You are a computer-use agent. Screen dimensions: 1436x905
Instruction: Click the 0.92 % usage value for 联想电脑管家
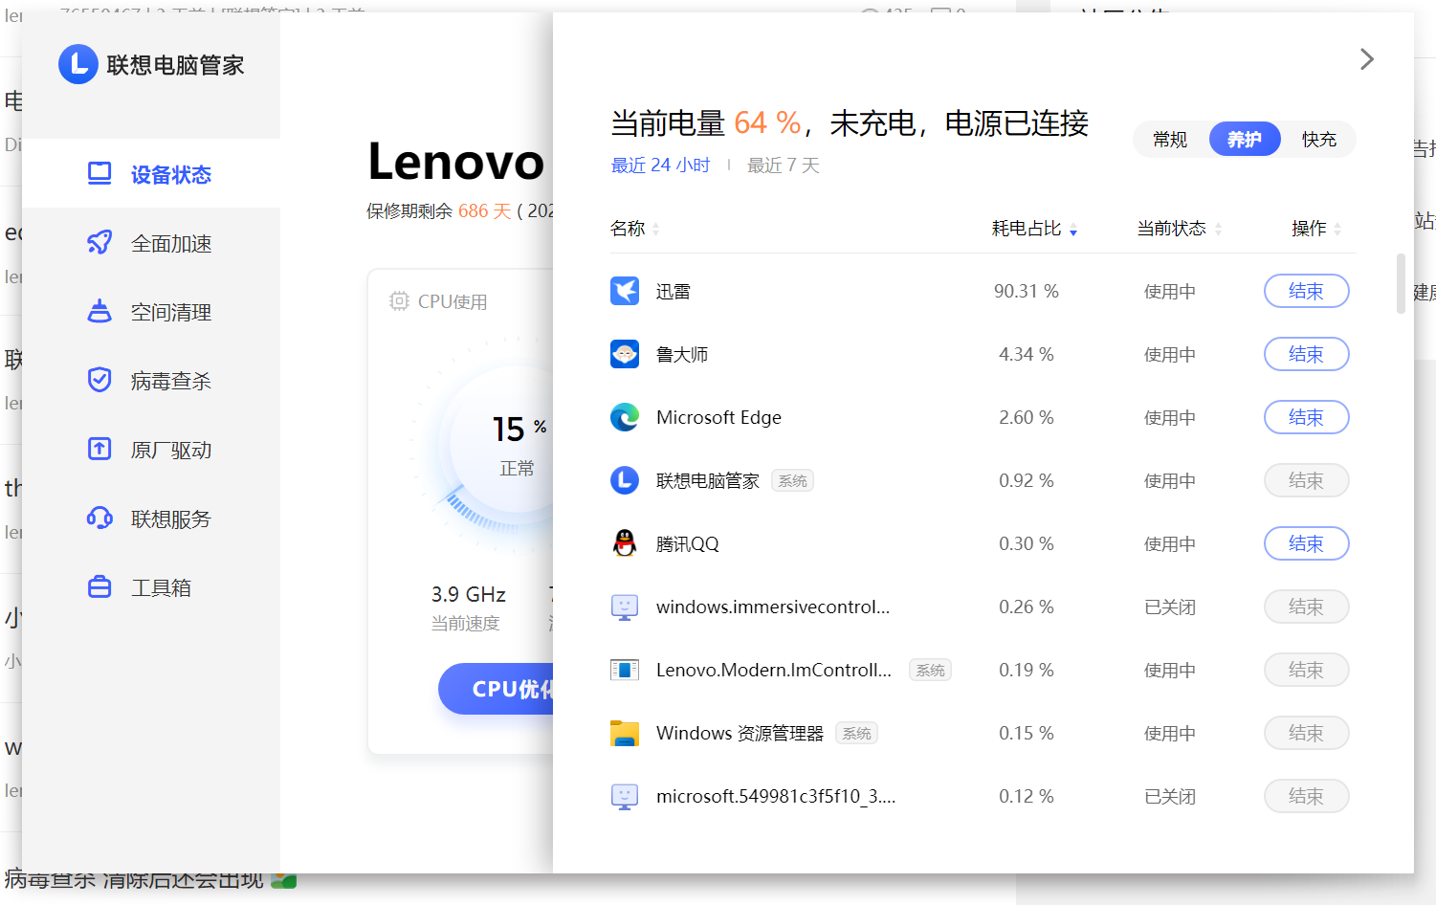1026,480
